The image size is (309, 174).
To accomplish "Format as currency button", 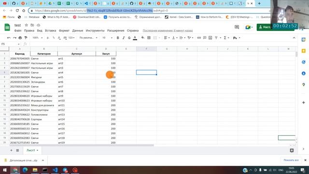I will 48,38.
